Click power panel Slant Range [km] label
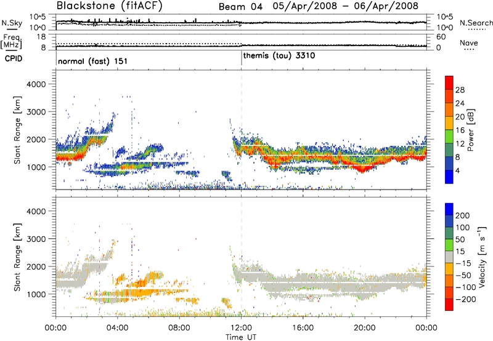This screenshot has height=341, width=493. tap(17, 130)
